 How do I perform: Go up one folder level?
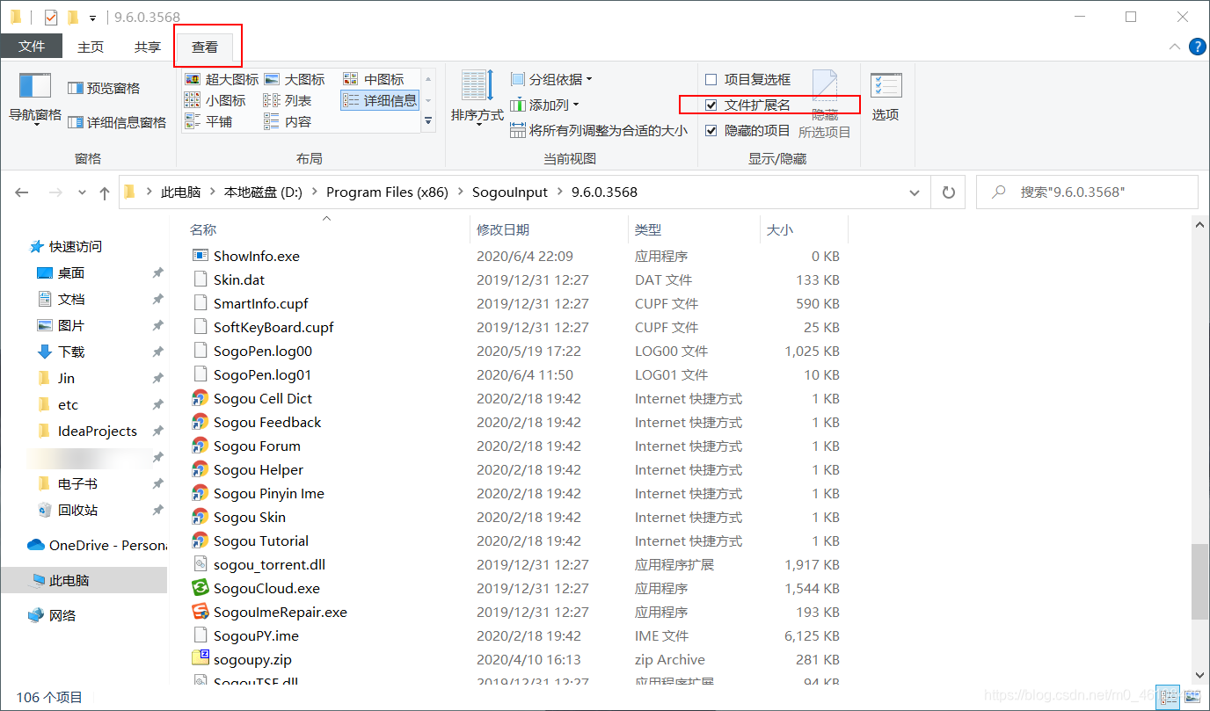105,192
